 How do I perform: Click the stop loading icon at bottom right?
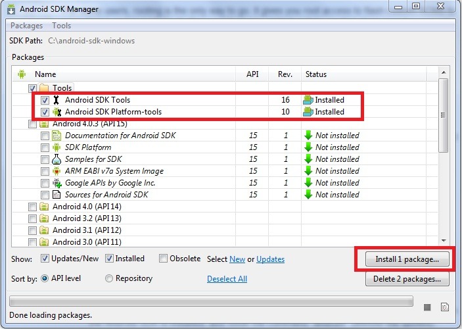coord(427,307)
